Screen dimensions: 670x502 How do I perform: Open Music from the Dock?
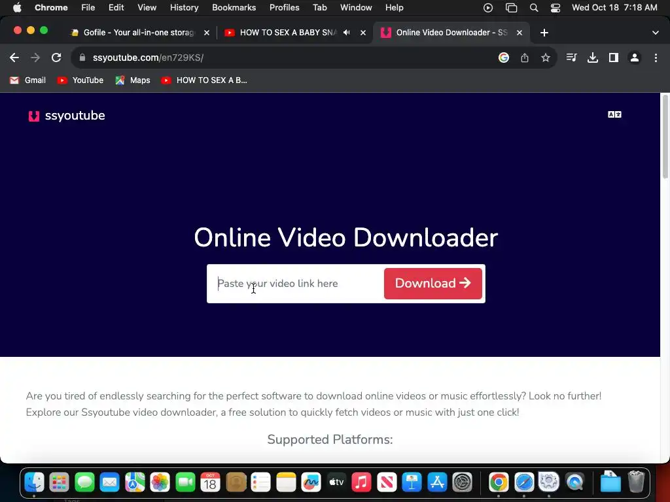[x=361, y=482]
